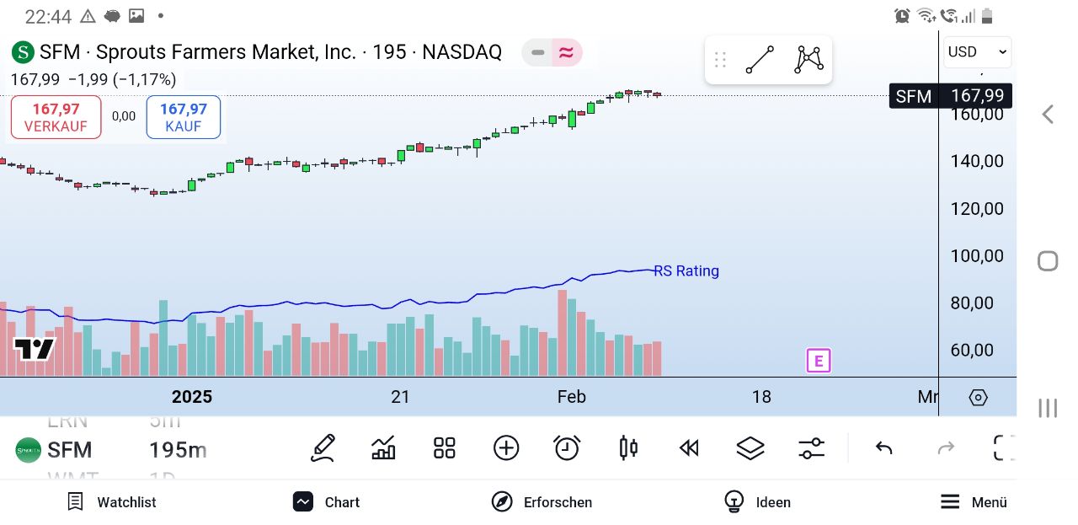The height and width of the screenshot is (525, 1078).
Task: Open the object tree layers icon
Action: click(x=750, y=447)
